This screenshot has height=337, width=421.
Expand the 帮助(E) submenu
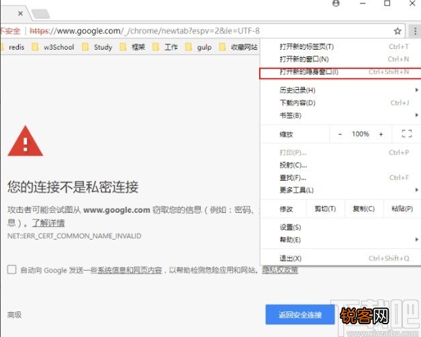pos(340,240)
